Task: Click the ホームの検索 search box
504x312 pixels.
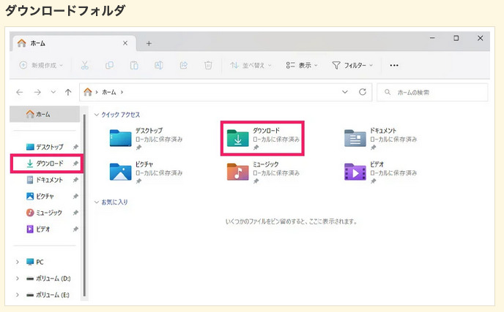Action: tap(432, 92)
